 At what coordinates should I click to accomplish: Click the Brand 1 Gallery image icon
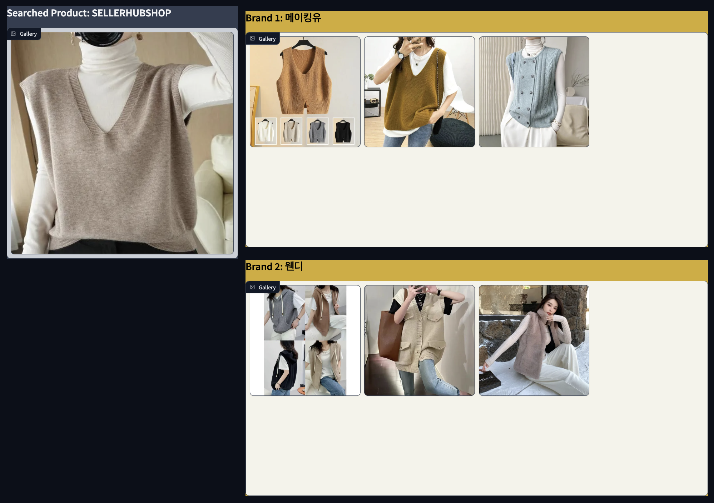click(252, 39)
